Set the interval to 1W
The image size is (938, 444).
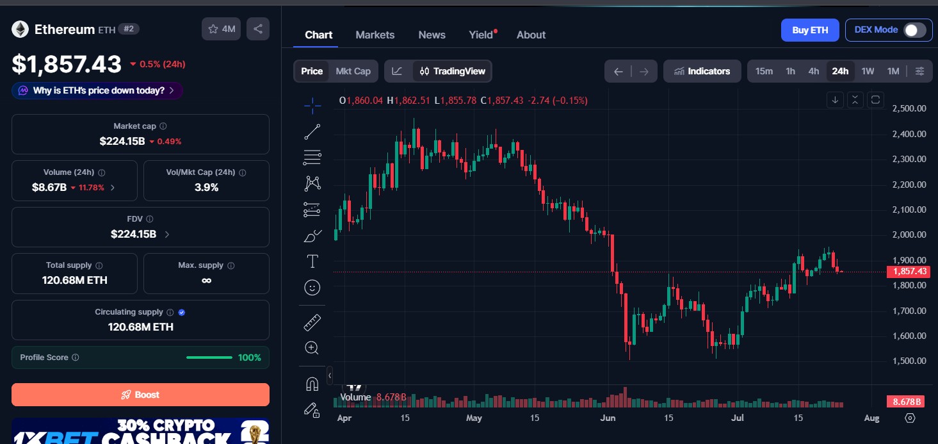tap(868, 71)
